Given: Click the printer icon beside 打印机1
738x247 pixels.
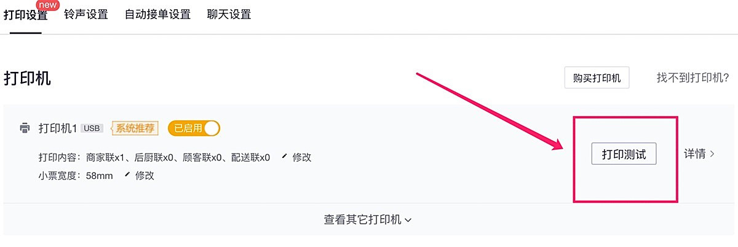Looking at the screenshot, I should (25, 128).
